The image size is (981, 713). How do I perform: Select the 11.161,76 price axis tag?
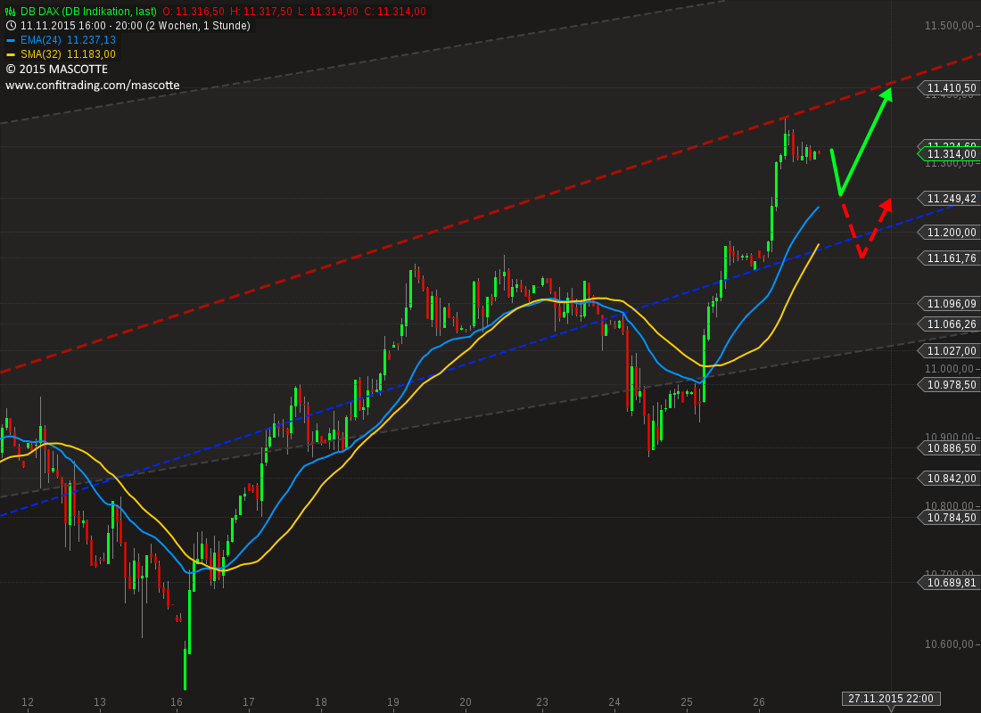(950, 258)
